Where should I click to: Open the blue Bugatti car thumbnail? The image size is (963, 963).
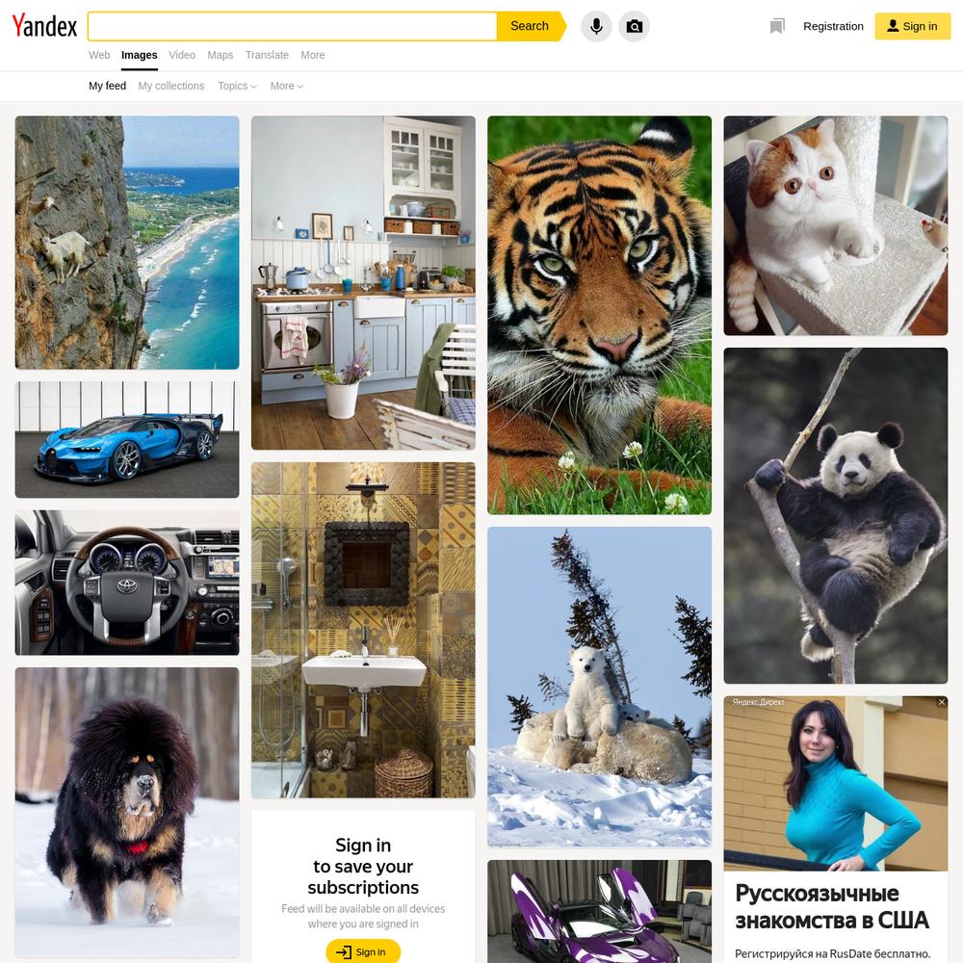coord(127,440)
